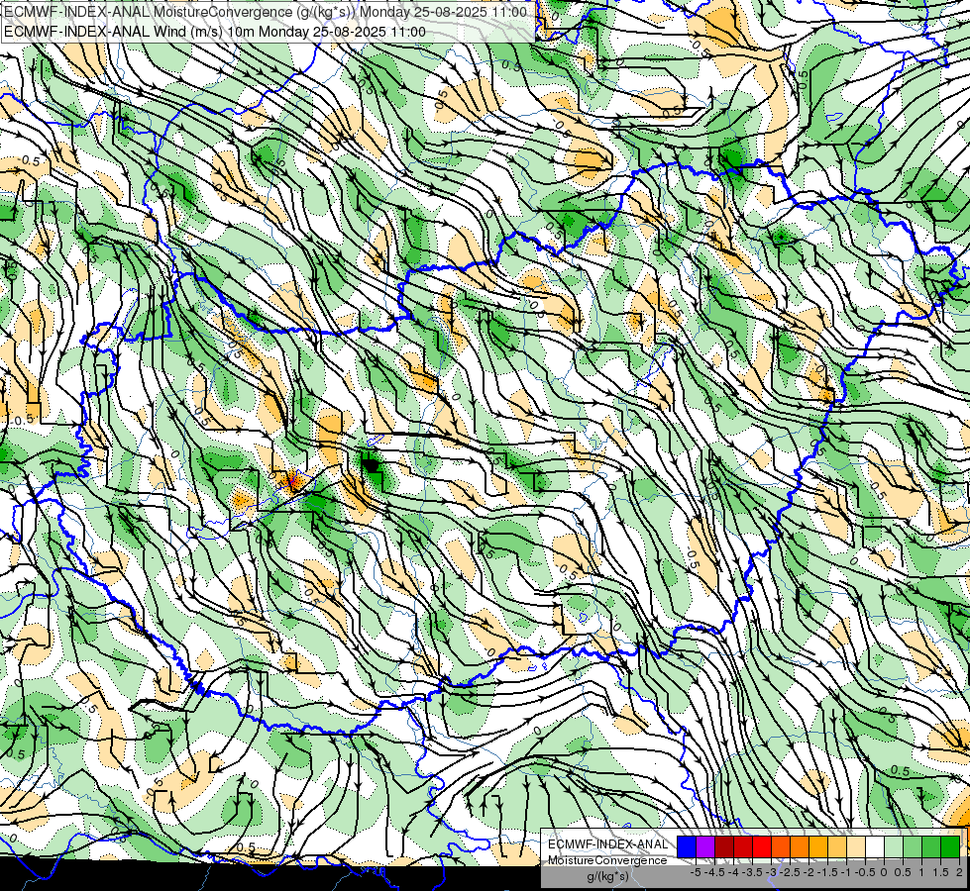The image size is (970, 891).
Task: Click the -3.5 tick label on the color scale
Action: (752, 872)
